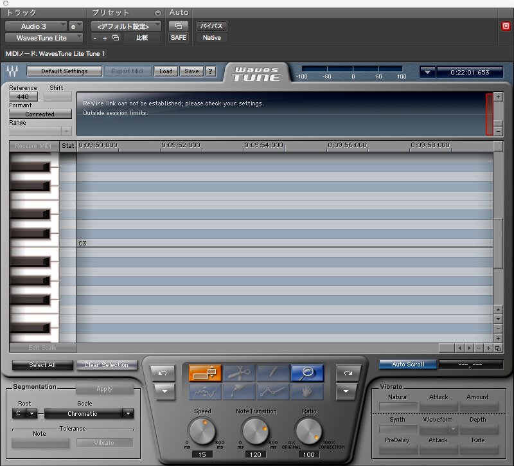Screen dimensions: 514x466
Task: Open the Waveform synth dropdown
Action: pyautogui.click(x=438, y=429)
